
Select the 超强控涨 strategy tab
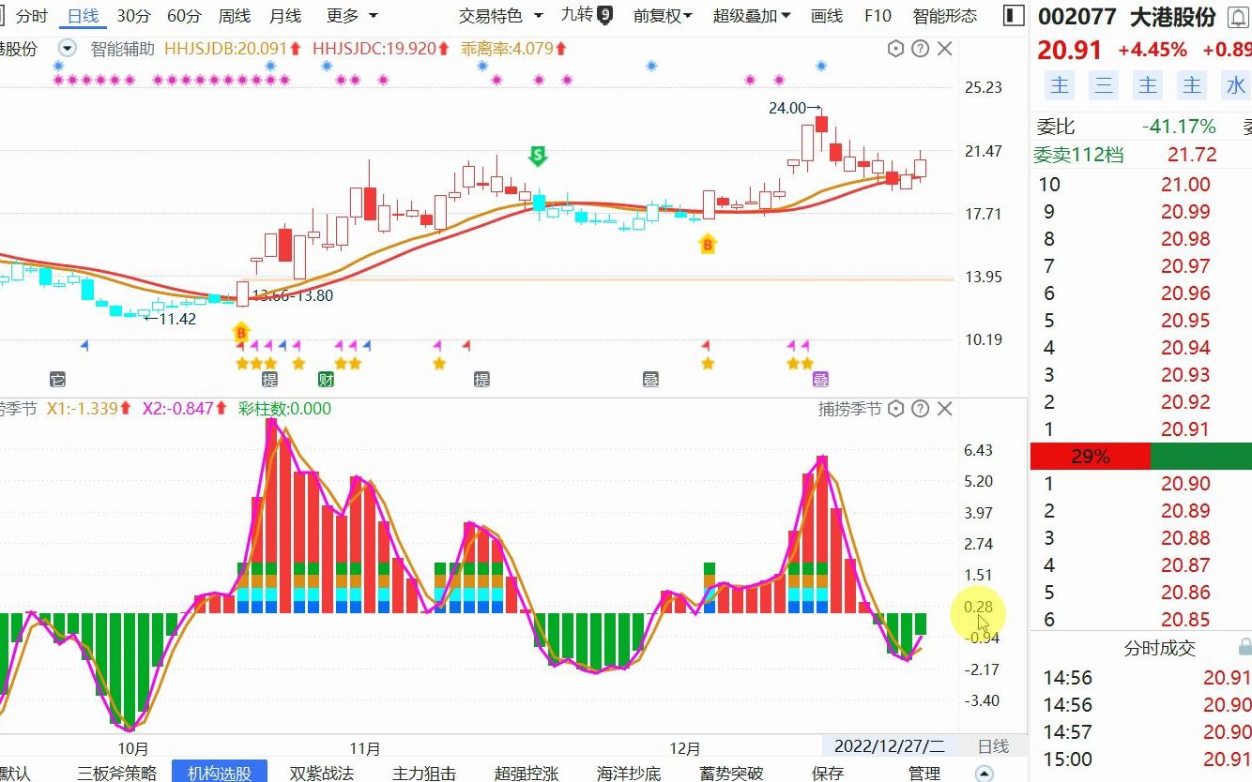click(x=527, y=773)
